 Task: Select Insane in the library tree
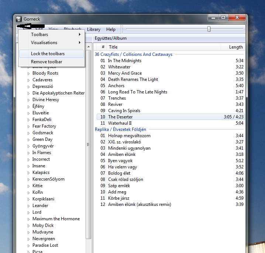(x=39, y=166)
